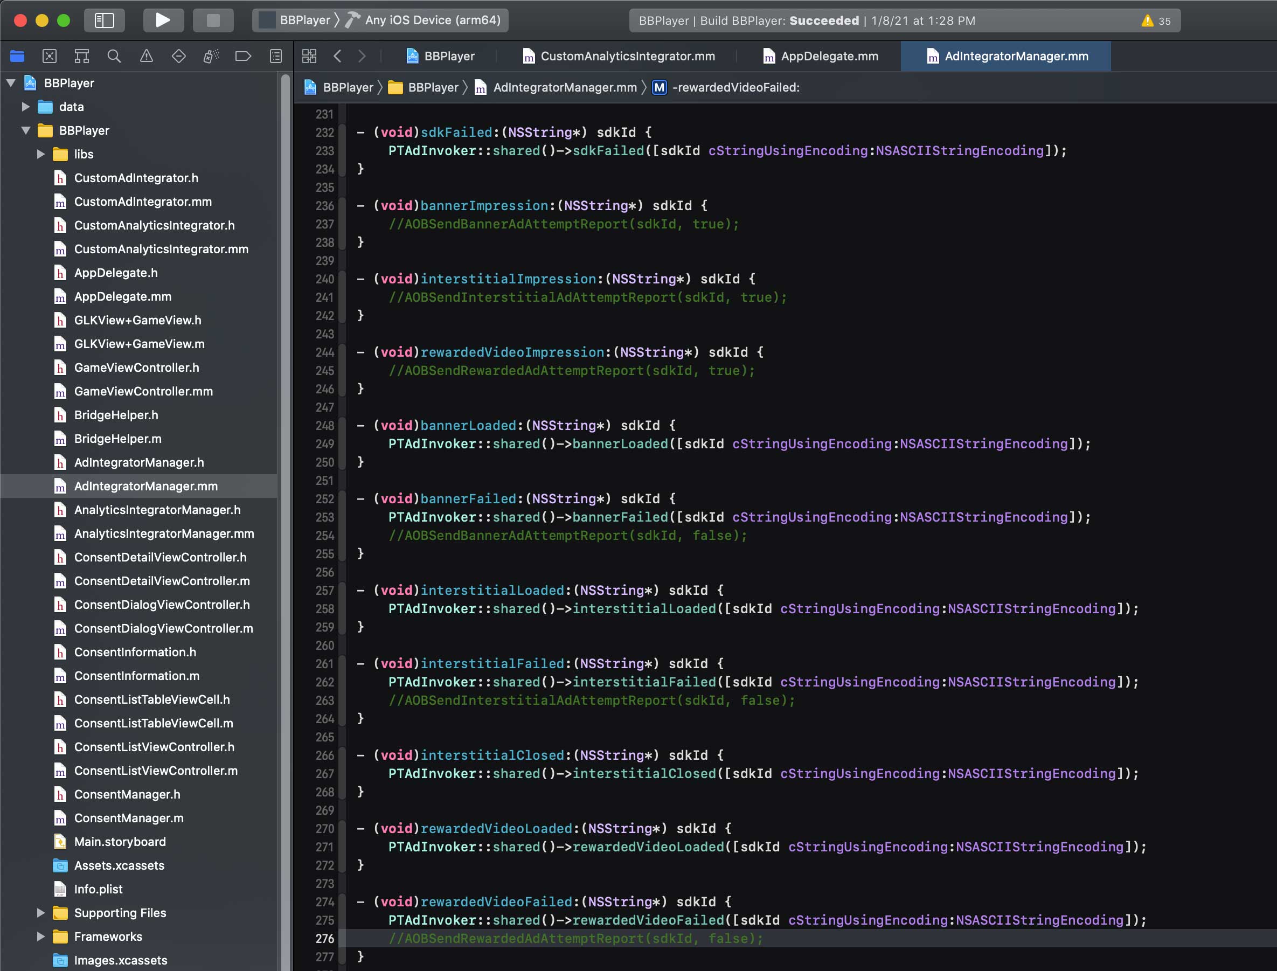The image size is (1277, 971).
Task: Choose the Any iOS Device destination
Action: coord(424,20)
